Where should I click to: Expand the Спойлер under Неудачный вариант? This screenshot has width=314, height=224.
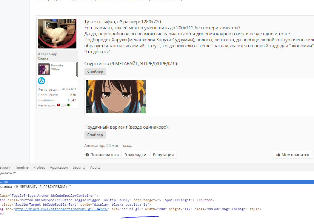pyautogui.click(x=95, y=135)
